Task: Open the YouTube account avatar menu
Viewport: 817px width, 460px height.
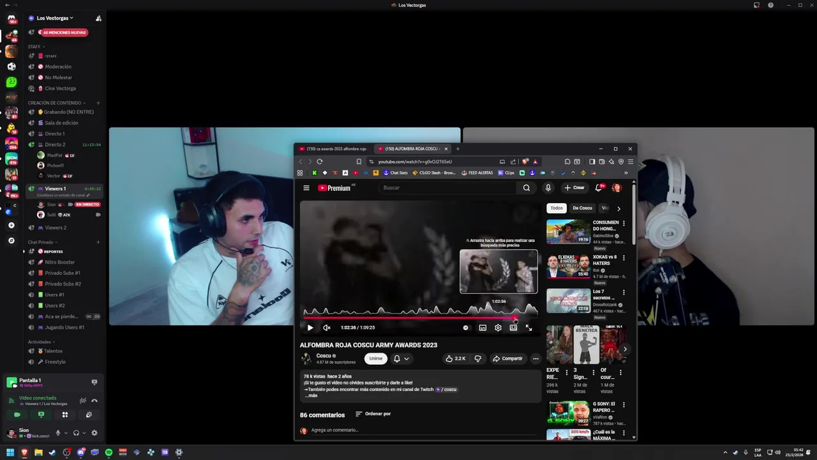Action: click(617, 188)
